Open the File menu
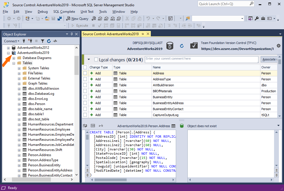The height and width of the screenshot is (191, 284). 5,12
